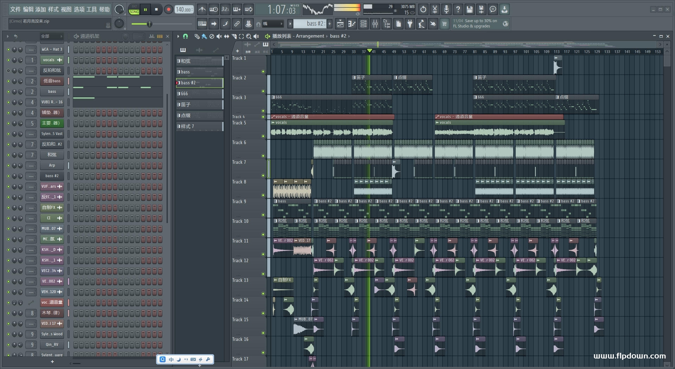Select the mute tool in playlist toolbar
The image size is (675, 369).
point(219,36)
